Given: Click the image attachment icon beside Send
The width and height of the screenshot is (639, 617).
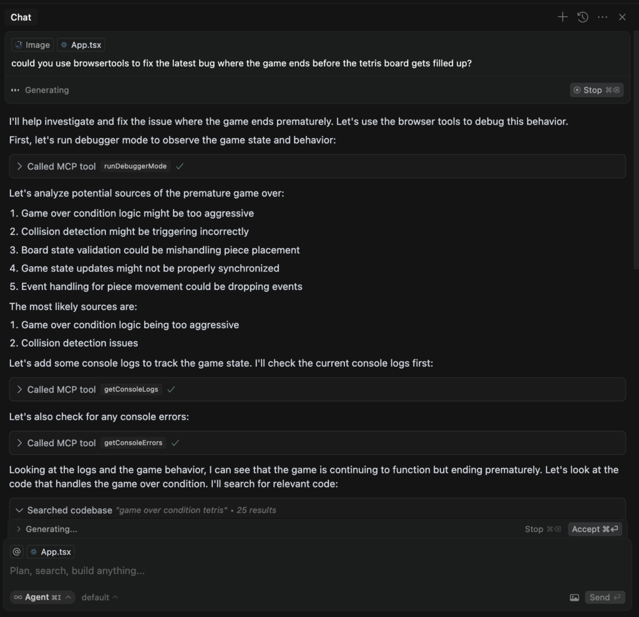Looking at the screenshot, I should click(x=574, y=597).
